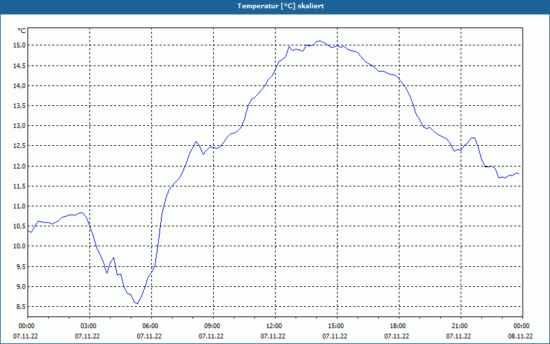Image resolution: width=550 pixels, height=344 pixels.
Task: Select the 03:00 time axis label
Action: point(89,326)
